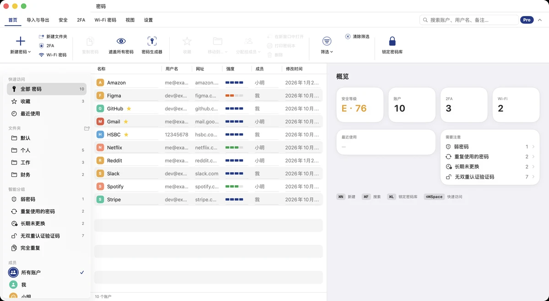This screenshot has height=301, width=549.
Task: Click the 安全等级 E · 76 card
Action: pyautogui.click(x=360, y=105)
